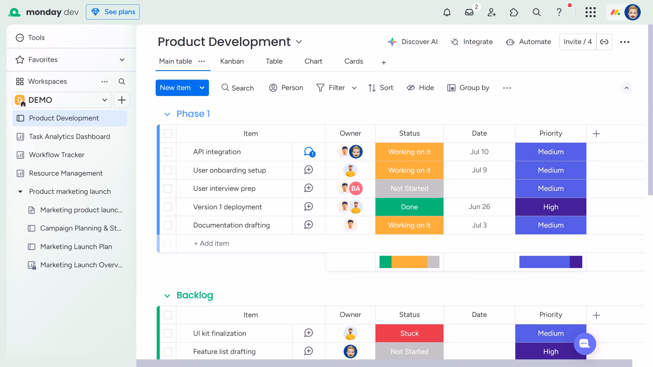Open the workspaces search magnifier
The image size is (653, 367).
[x=122, y=82]
